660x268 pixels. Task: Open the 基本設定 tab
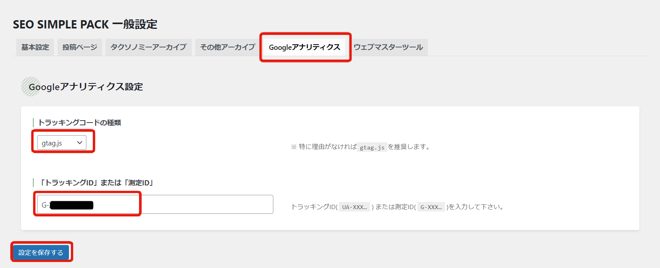click(35, 47)
